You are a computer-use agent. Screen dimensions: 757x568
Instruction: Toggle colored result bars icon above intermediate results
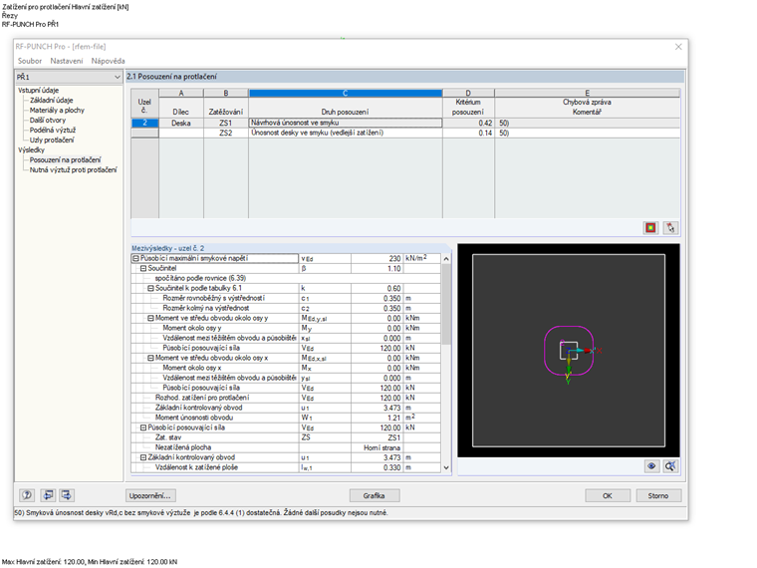[x=650, y=227]
